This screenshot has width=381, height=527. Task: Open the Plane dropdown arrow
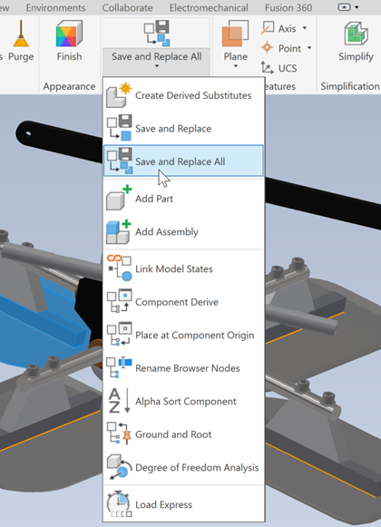click(235, 66)
